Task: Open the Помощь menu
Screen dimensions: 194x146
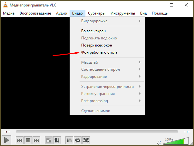Action: 160,13
